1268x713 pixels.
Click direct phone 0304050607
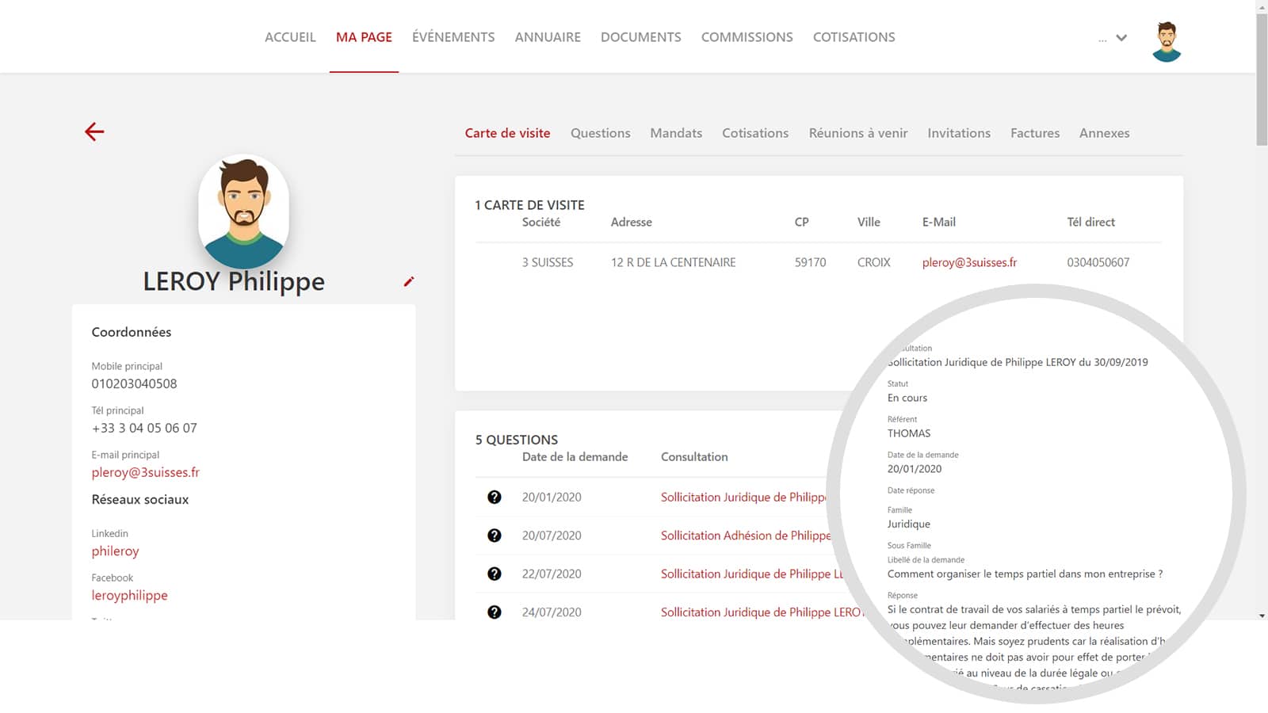[x=1098, y=262]
